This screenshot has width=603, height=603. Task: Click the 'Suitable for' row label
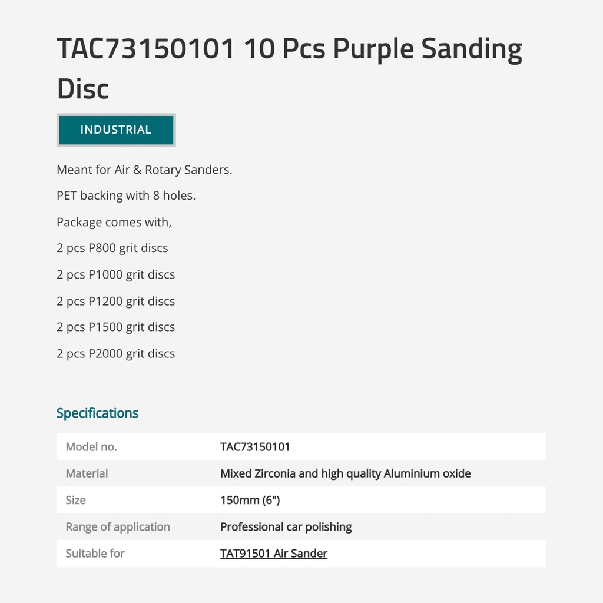(x=95, y=554)
